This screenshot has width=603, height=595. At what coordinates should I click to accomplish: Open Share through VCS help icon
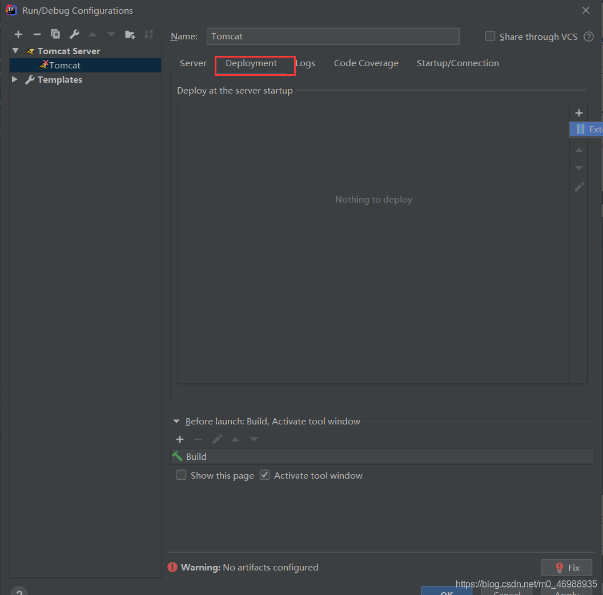point(589,37)
